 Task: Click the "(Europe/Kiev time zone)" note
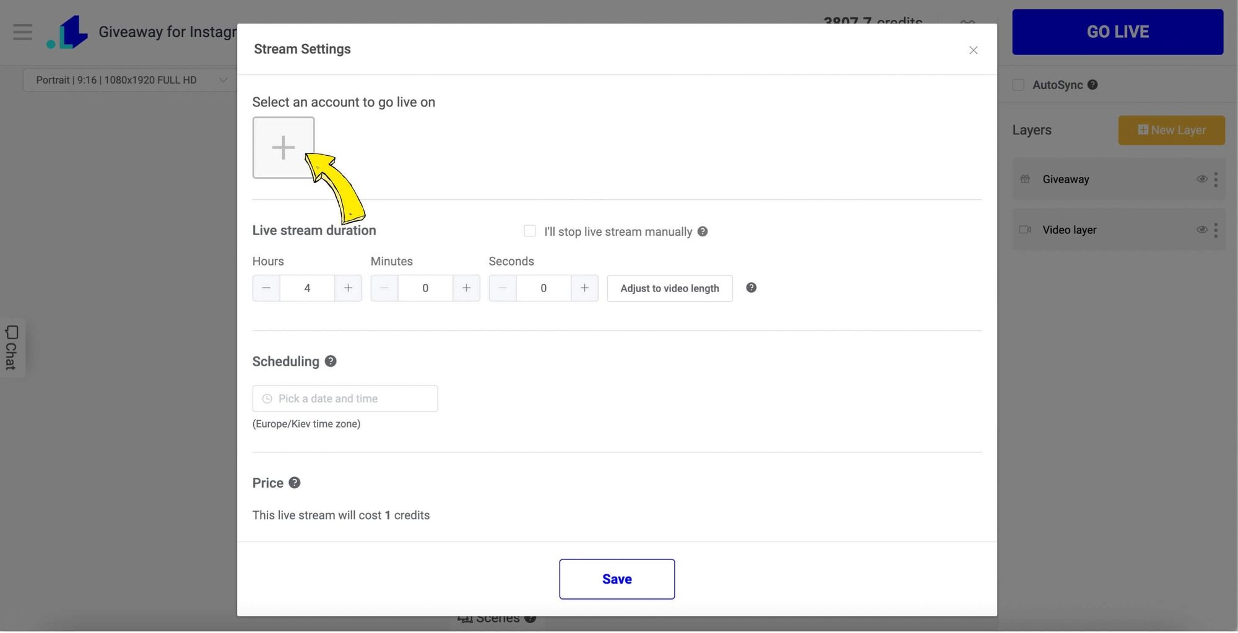[x=306, y=424]
